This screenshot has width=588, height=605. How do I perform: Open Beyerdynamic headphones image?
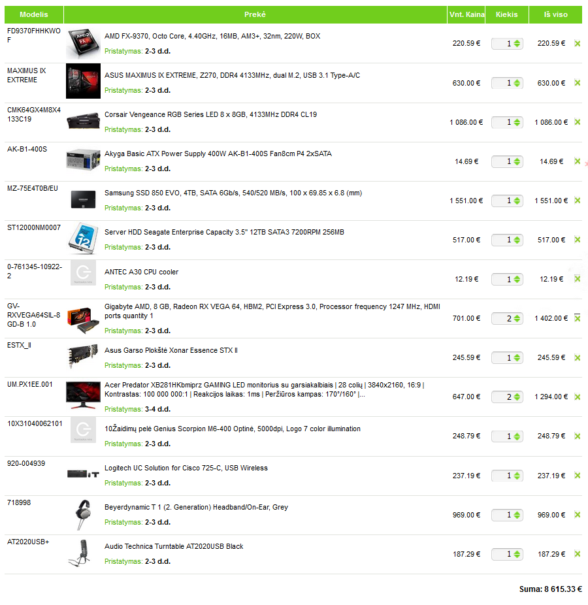pos(83,515)
